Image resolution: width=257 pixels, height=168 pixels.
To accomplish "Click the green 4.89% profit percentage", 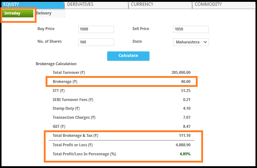I will [x=185, y=154].
